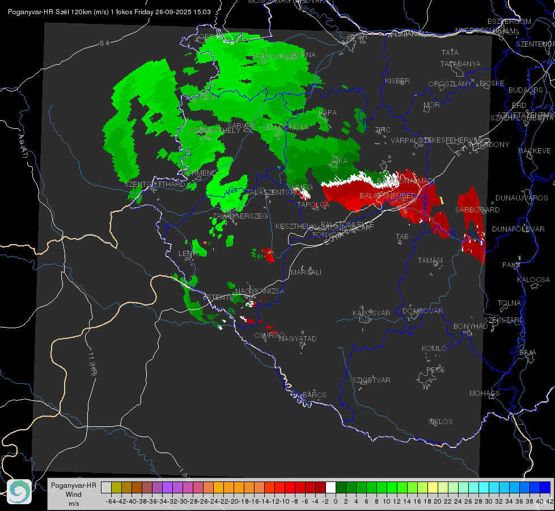Screen dimensions: 555x511
Task: Click the KAPOSVAR city label
Action: point(371,313)
